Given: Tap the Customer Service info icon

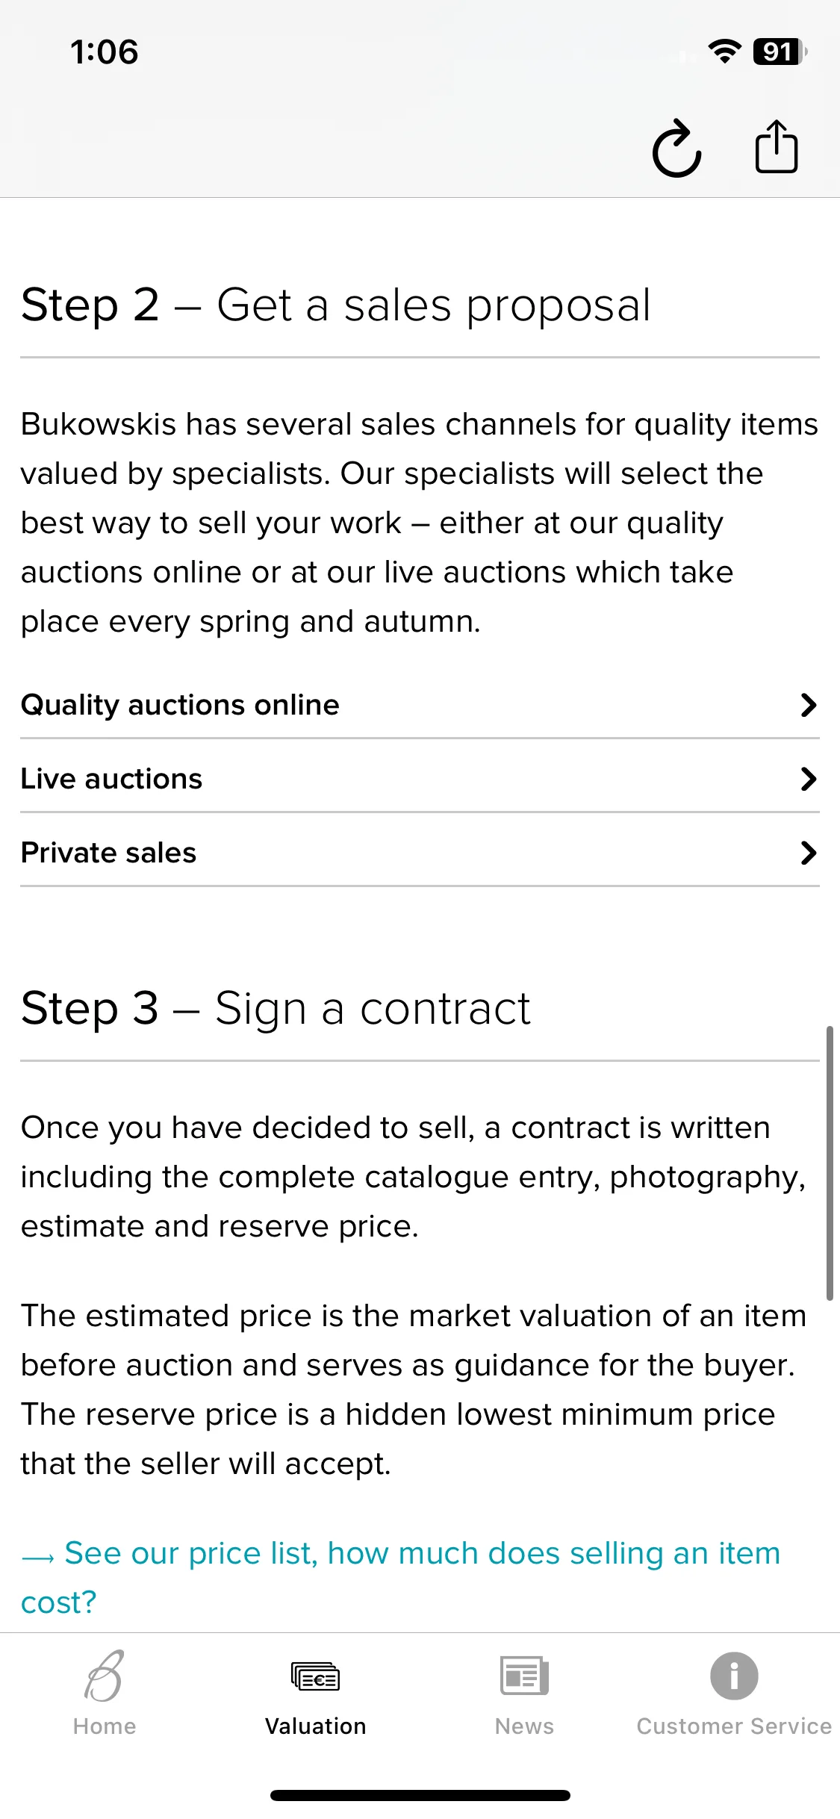Looking at the screenshot, I should point(734,1676).
